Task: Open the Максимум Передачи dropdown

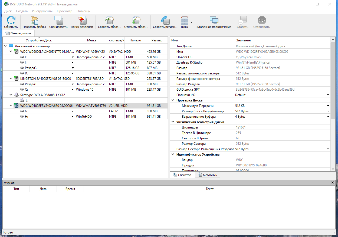Action: 328,106
